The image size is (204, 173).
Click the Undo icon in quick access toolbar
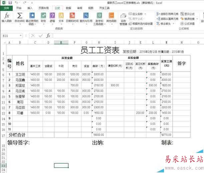[x=17, y=2]
